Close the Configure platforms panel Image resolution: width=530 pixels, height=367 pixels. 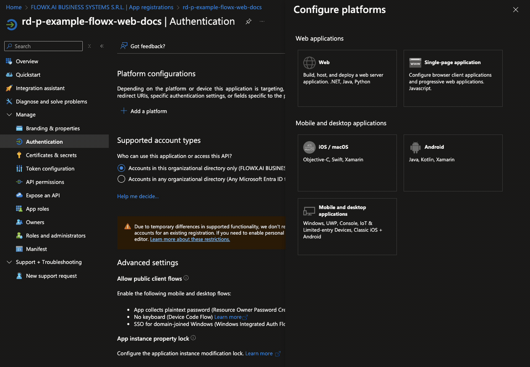coord(516,10)
